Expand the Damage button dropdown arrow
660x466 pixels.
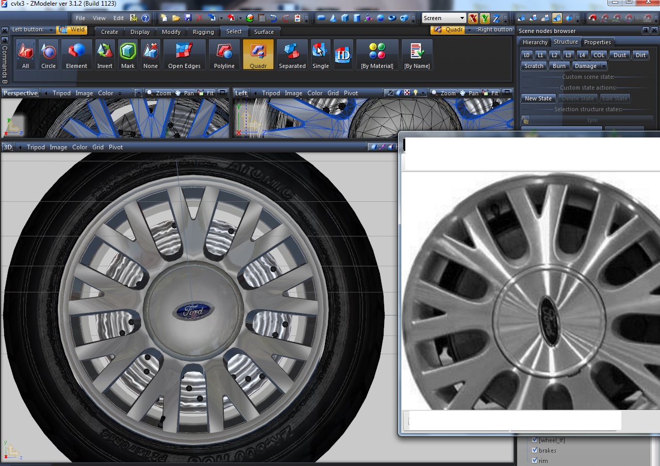pos(603,66)
